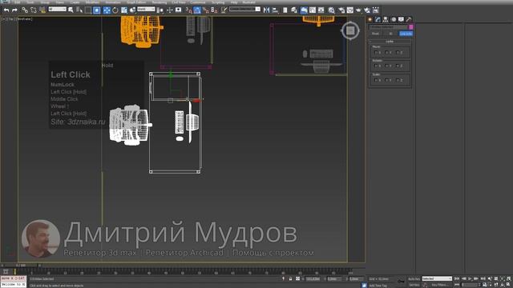Click the Undo arrow icon
The image size is (513, 288).
(x=6, y=10)
